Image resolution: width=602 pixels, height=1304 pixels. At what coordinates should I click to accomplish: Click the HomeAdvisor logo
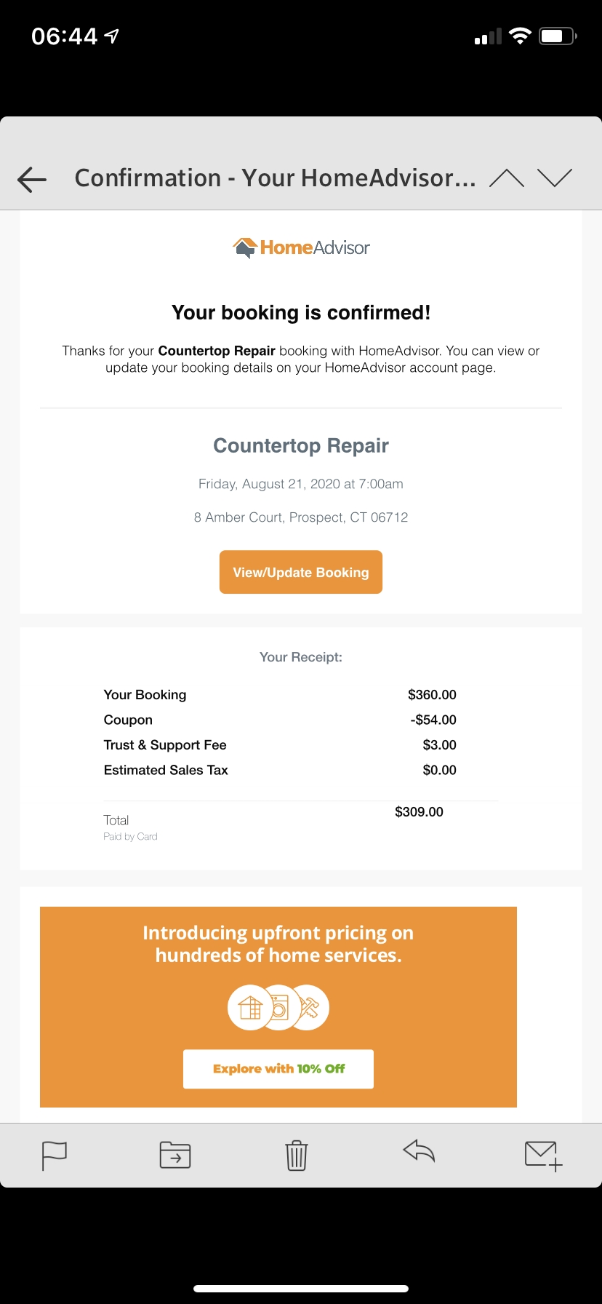(x=301, y=248)
